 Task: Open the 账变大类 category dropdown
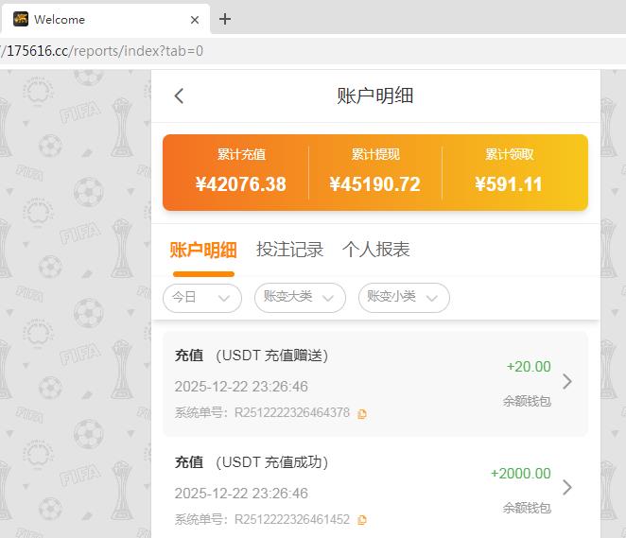pos(300,297)
